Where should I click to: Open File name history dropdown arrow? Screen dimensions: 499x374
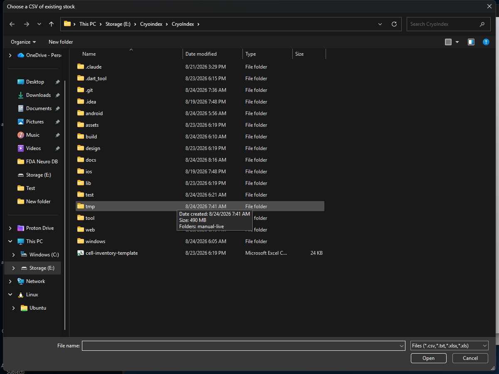(401, 346)
